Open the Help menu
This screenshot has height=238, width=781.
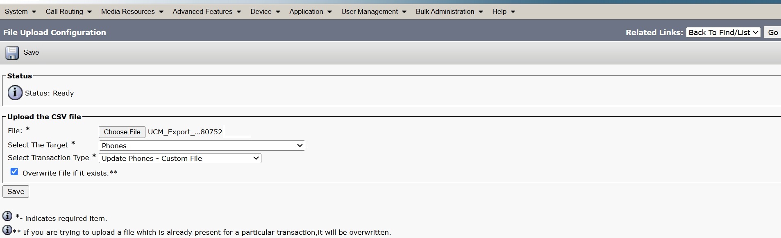(x=503, y=11)
